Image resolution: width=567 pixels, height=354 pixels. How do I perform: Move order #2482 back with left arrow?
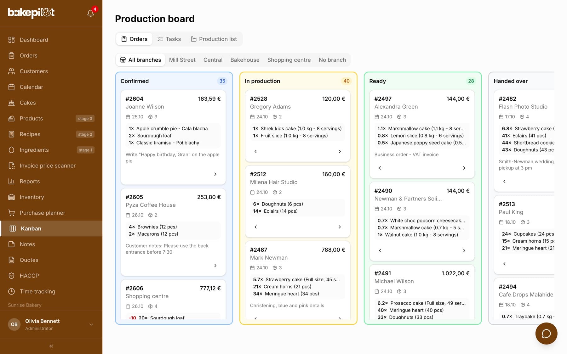pos(504,181)
